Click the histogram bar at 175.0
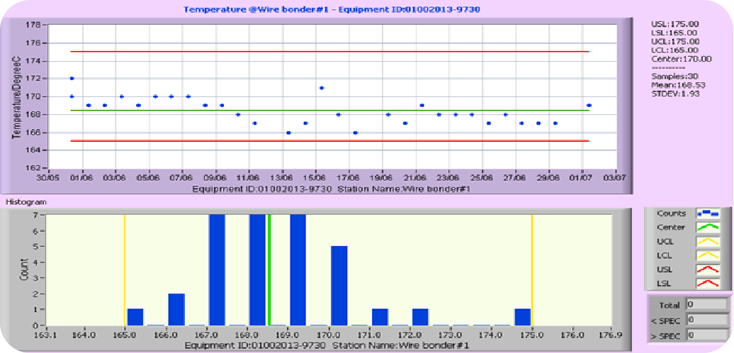This screenshot has width=734, height=353. pyautogui.click(x=523, y=317)
